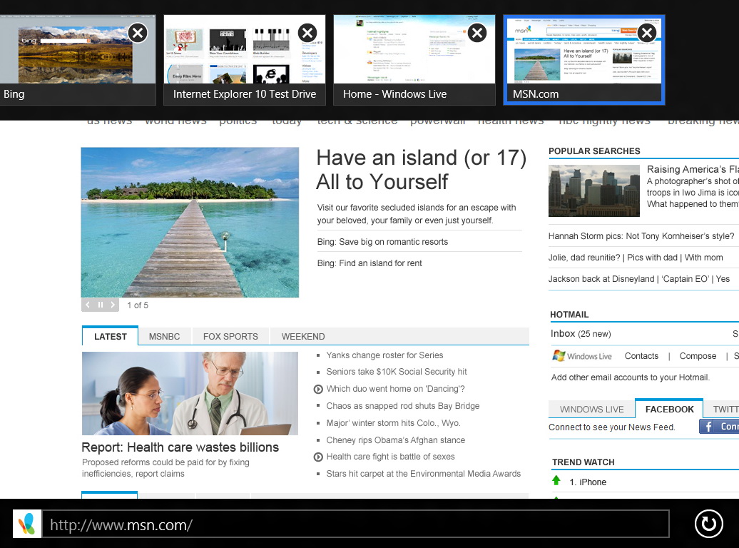739x548 pixels.
Task: Open 'Seniors take $10K Social Security hit'
Action: click(x=397, y=372)
